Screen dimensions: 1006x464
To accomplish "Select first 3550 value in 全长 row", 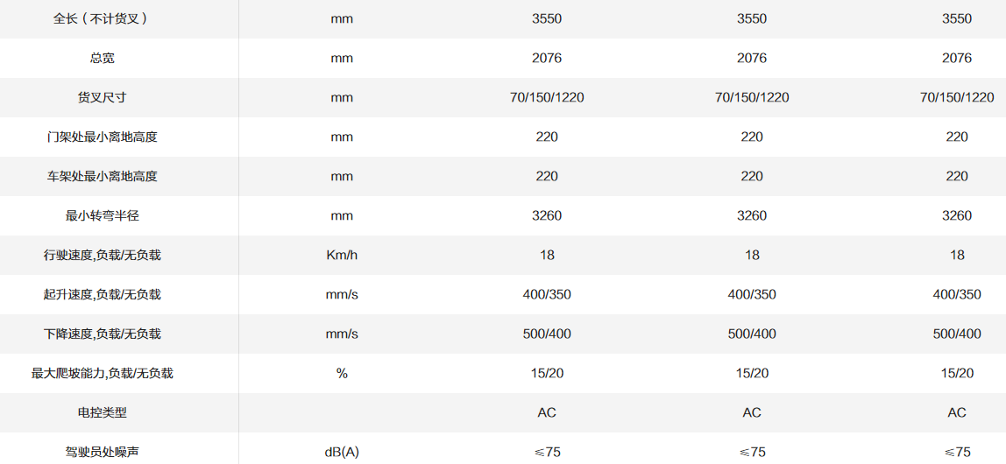I will 547,18.
